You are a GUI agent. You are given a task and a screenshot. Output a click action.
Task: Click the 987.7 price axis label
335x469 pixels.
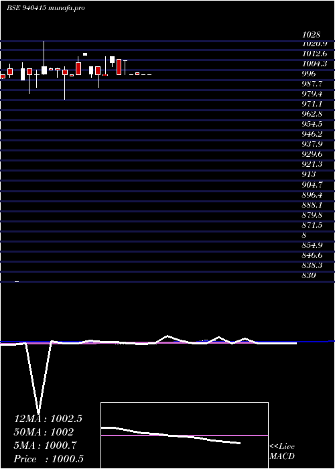tap(312, 84)
